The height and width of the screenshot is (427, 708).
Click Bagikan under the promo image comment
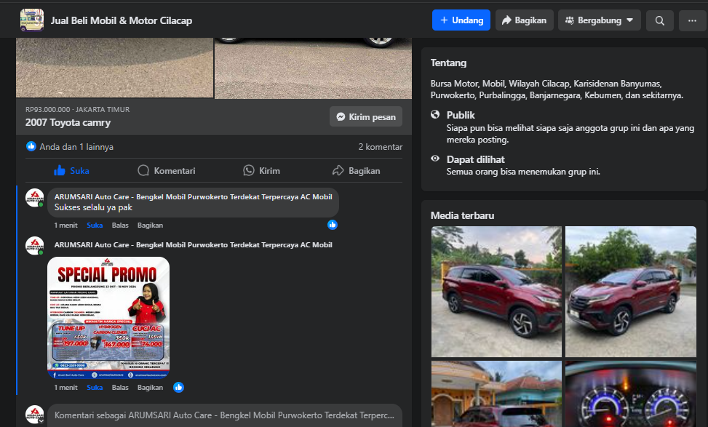[150, 387]
